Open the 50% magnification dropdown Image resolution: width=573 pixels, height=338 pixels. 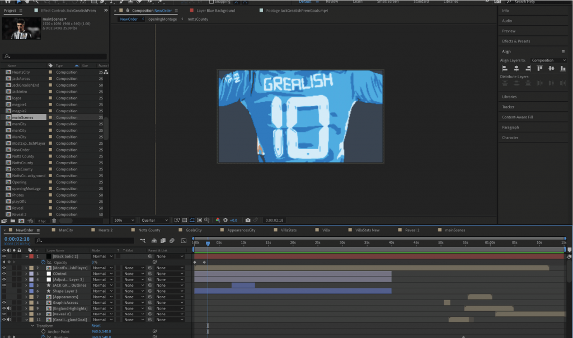pyautogui.click(x=123, y=220)
